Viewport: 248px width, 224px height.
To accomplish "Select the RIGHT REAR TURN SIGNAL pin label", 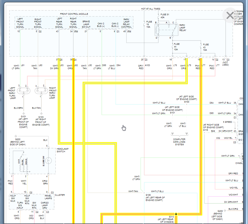I will pyautogui.click(x=73, y=23).
